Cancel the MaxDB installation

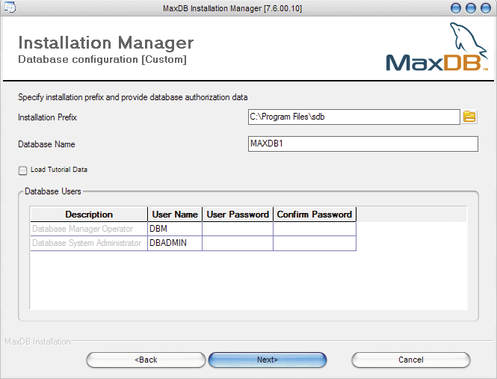pyautogui.click(x=411, y=360)
